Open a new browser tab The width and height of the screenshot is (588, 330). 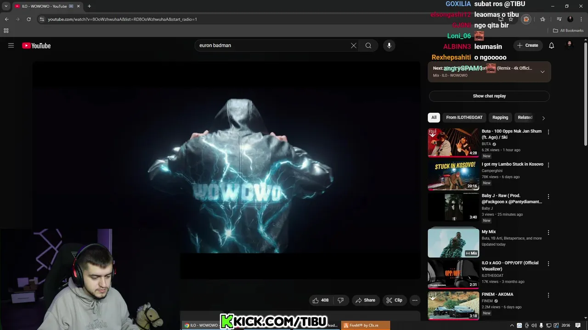[x=89, y=6]
